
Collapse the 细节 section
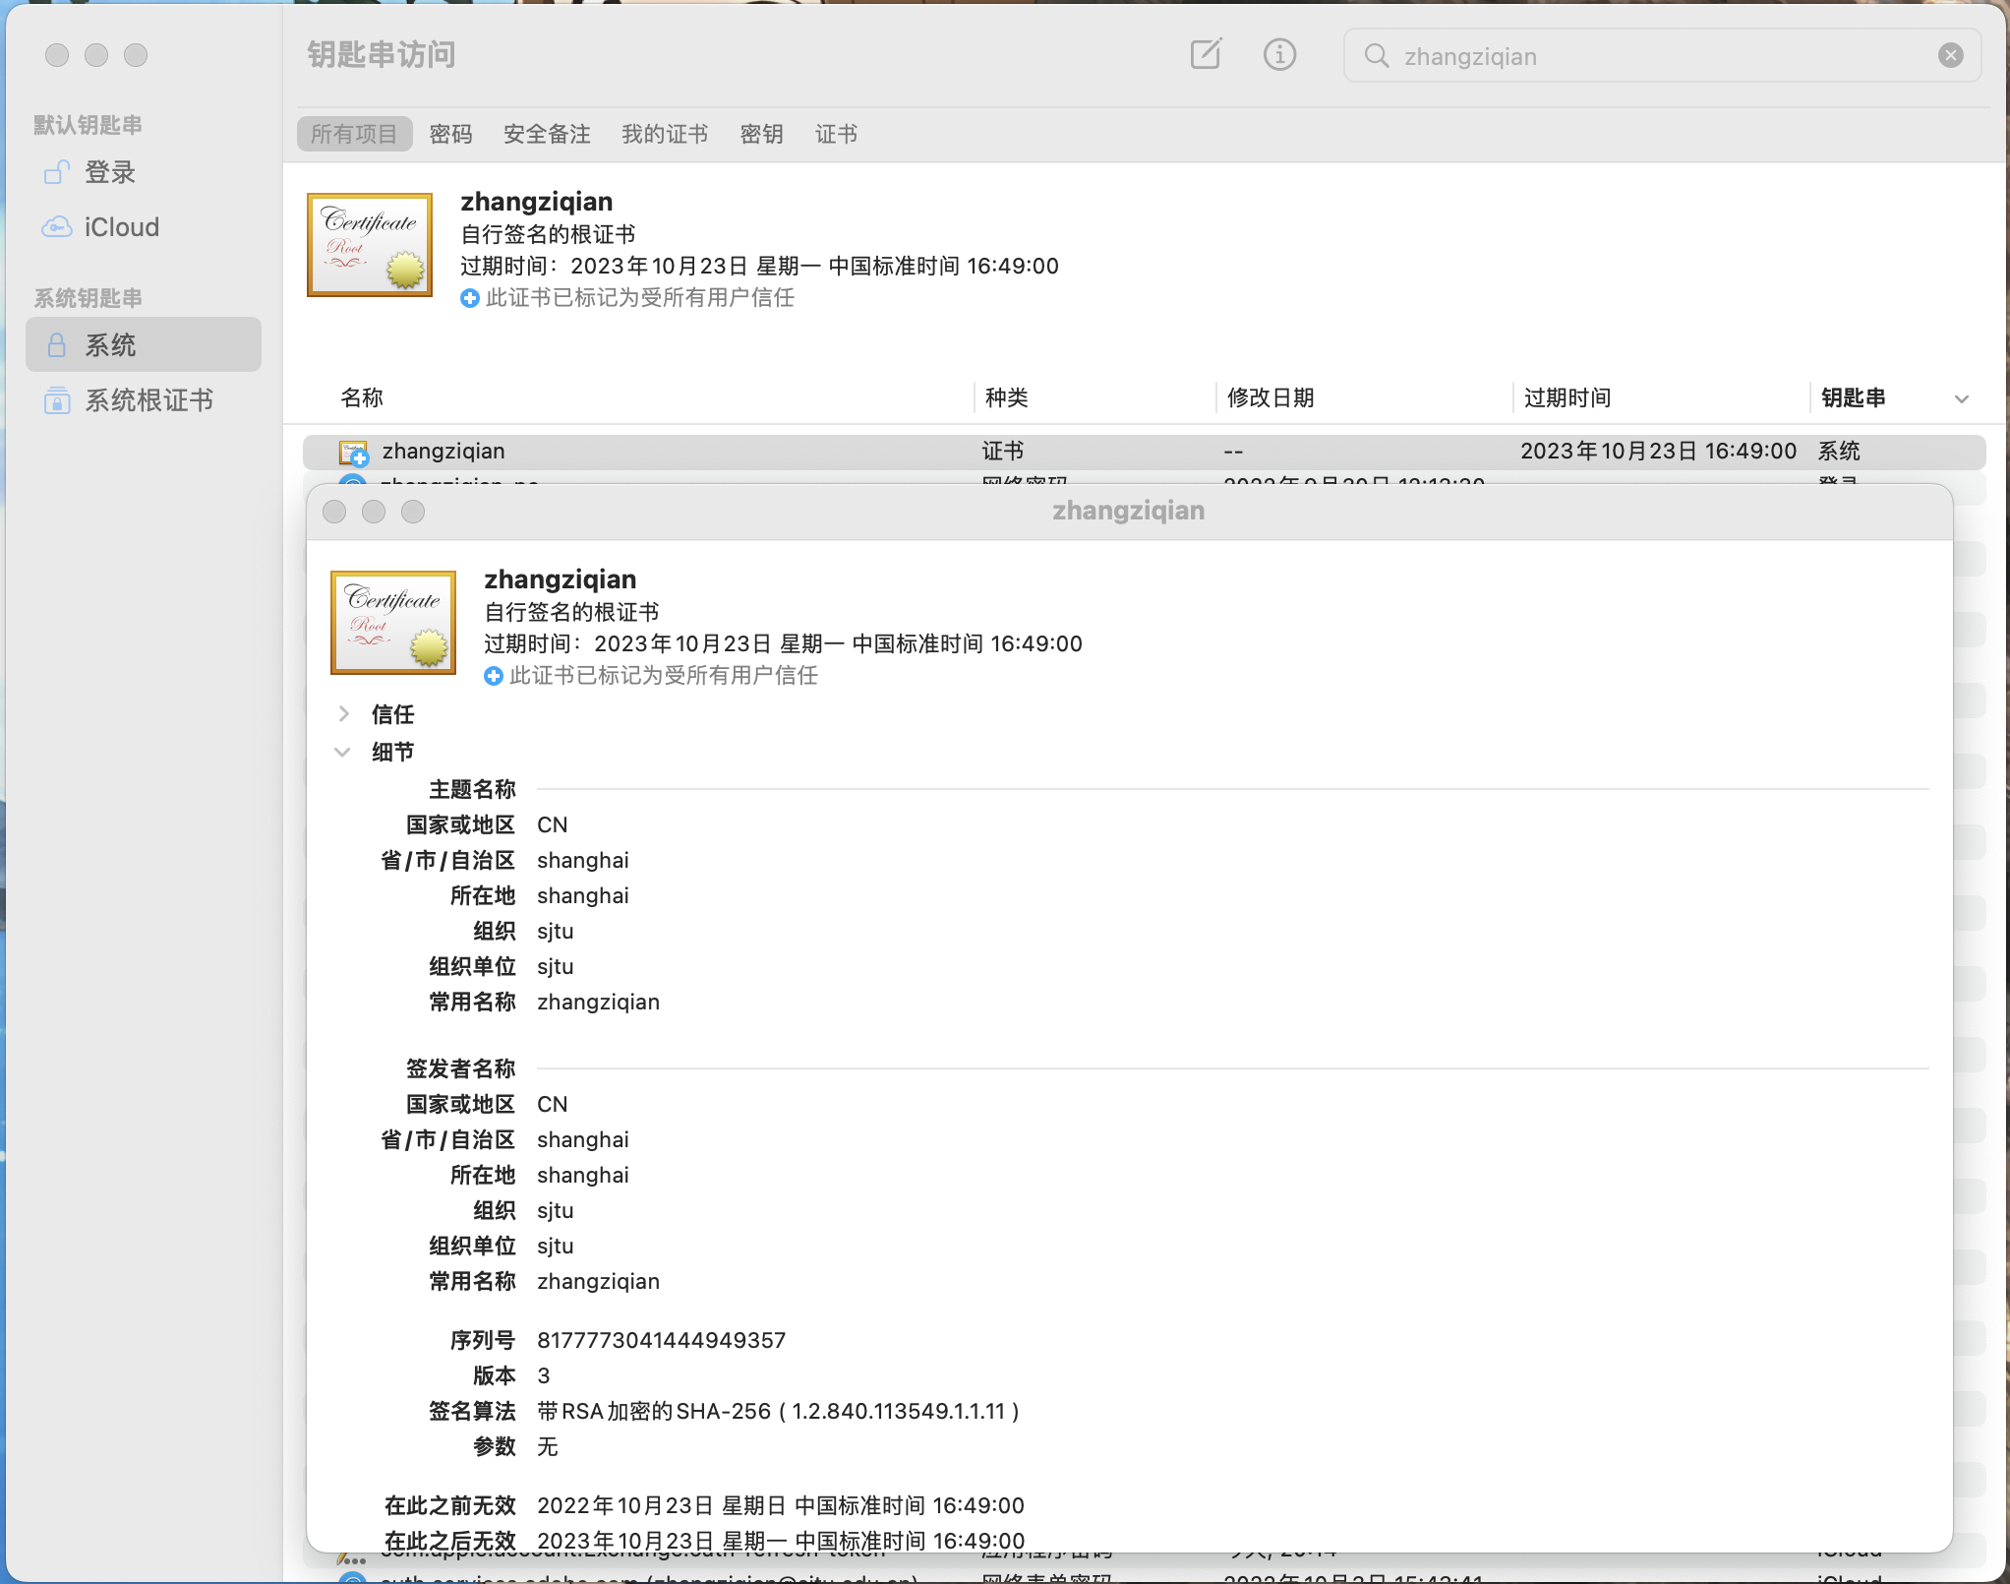343,751
